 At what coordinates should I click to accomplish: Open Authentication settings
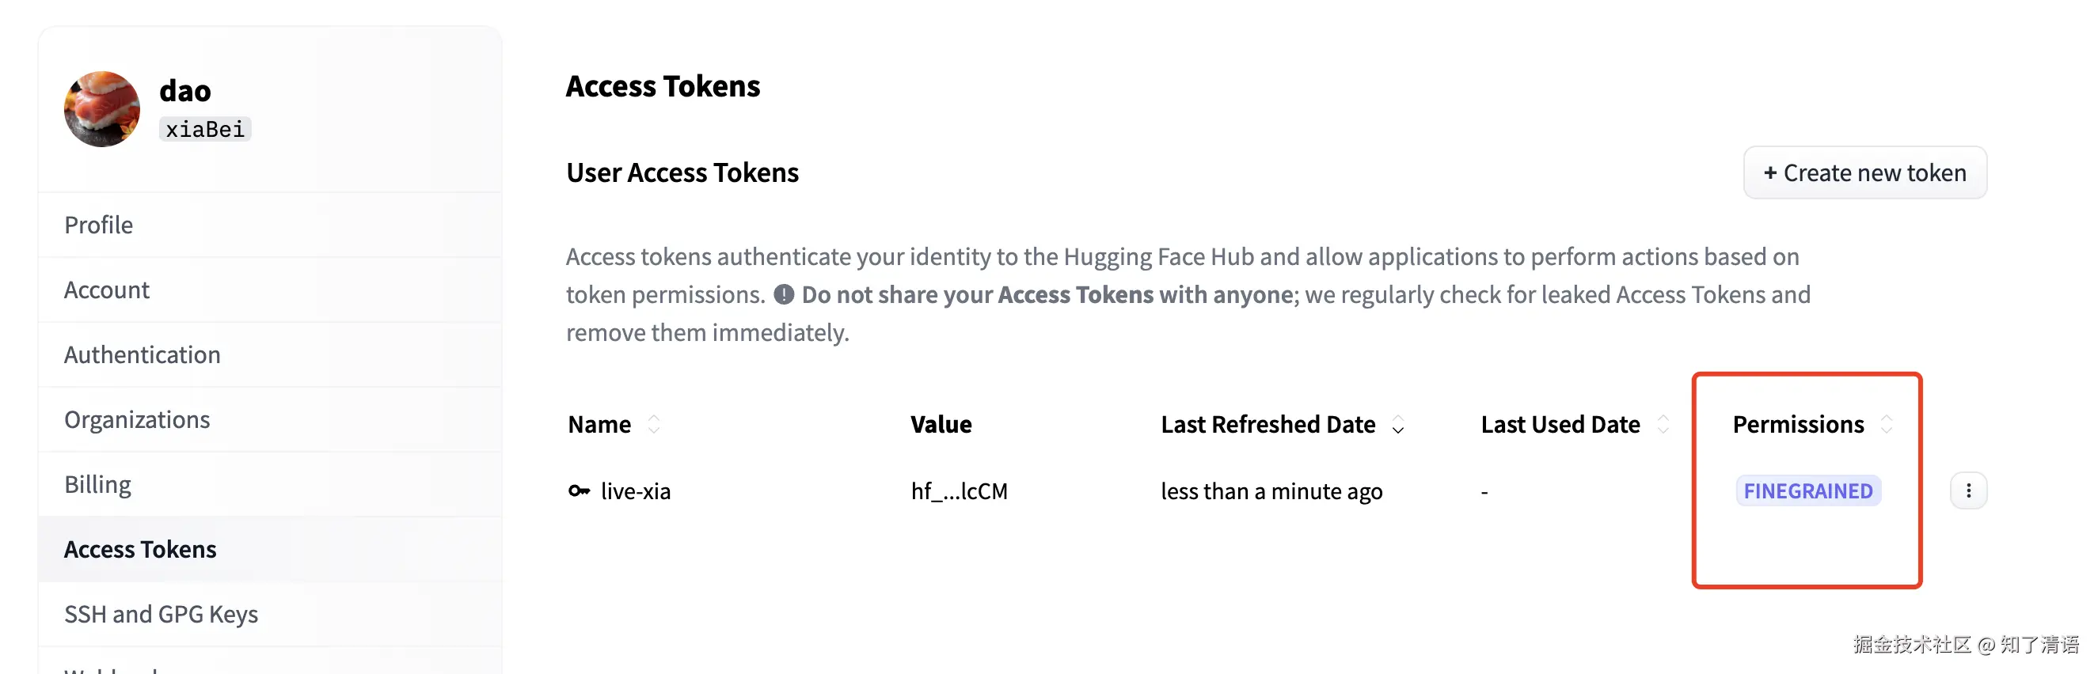coord(143,355)
